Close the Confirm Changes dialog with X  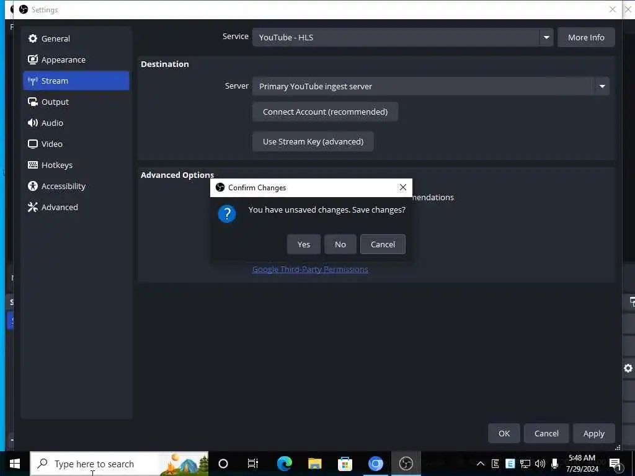403,187
